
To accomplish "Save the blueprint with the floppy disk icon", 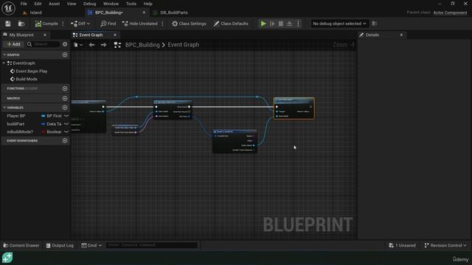I will pos(8,24).
